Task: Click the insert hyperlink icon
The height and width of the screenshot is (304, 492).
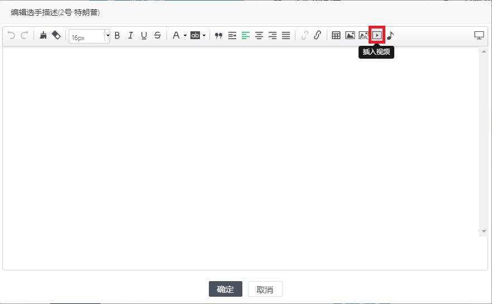Action: point(318,35)
